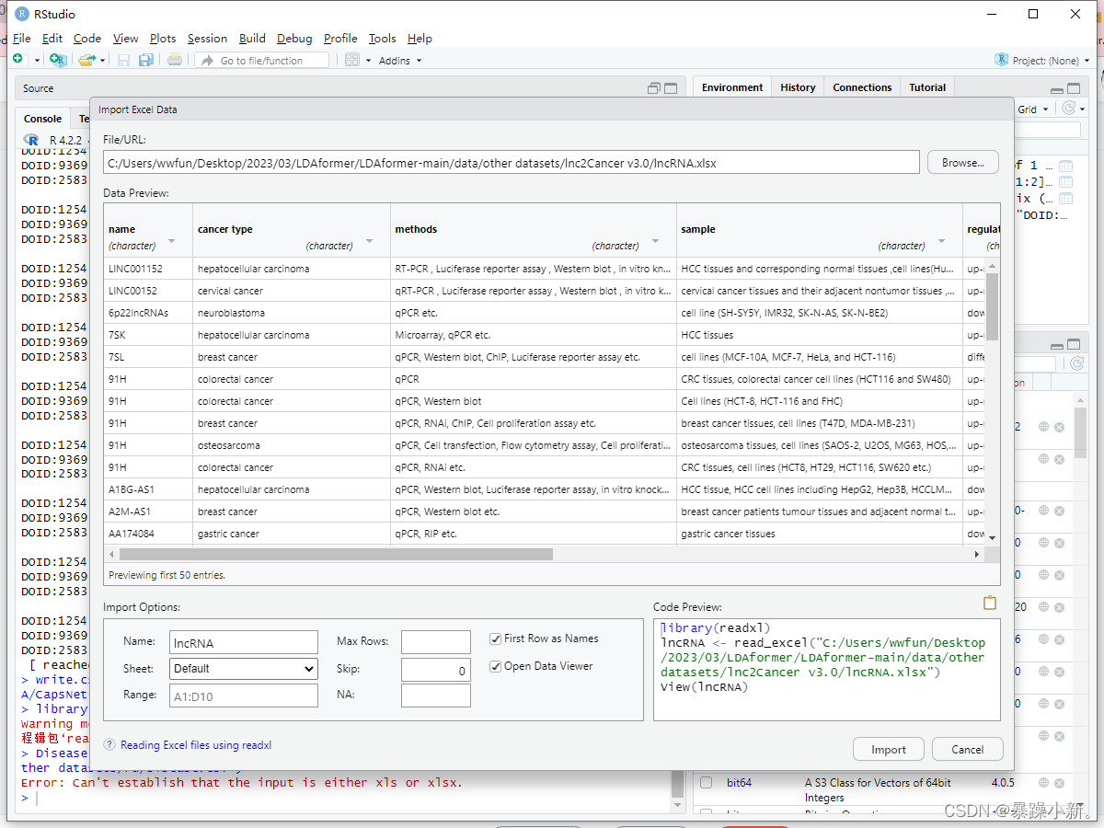Maximize the Environment pane
1104x828 pixels.
point(1075,88)
